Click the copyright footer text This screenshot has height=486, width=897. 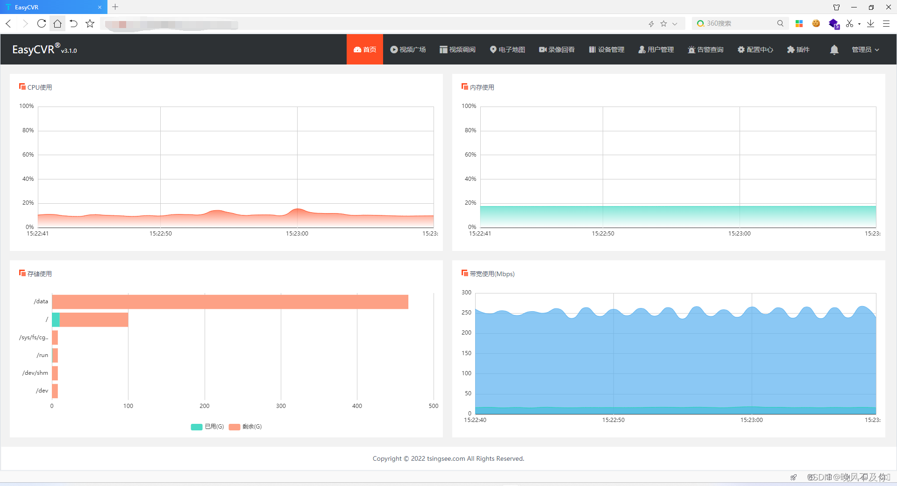point(448,458)
